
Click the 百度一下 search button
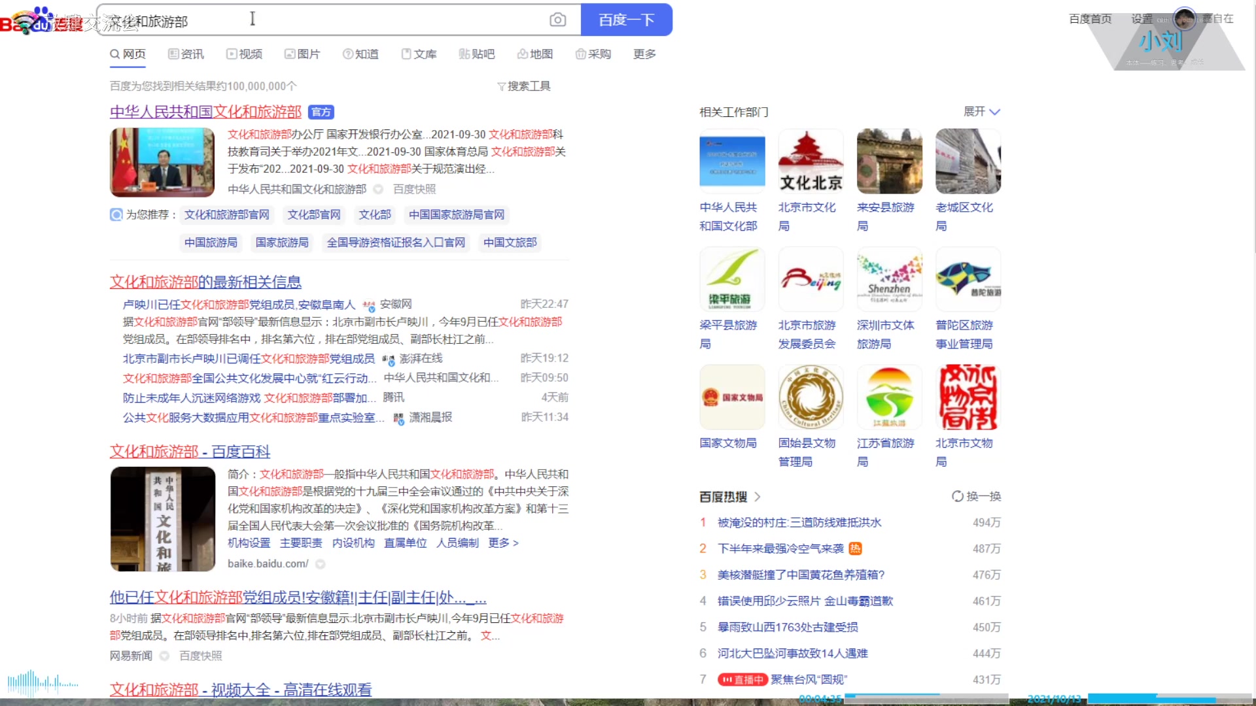coord(626,20)
